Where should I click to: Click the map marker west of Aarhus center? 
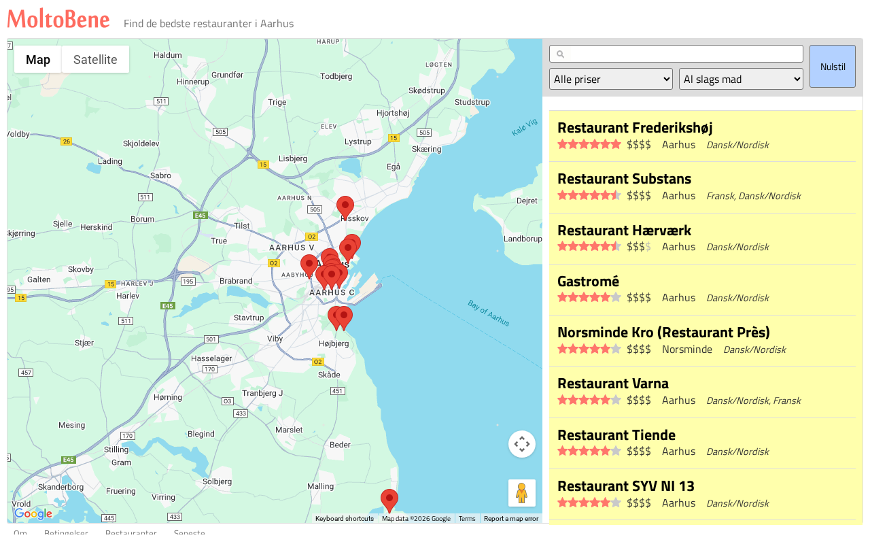[309, 265]
